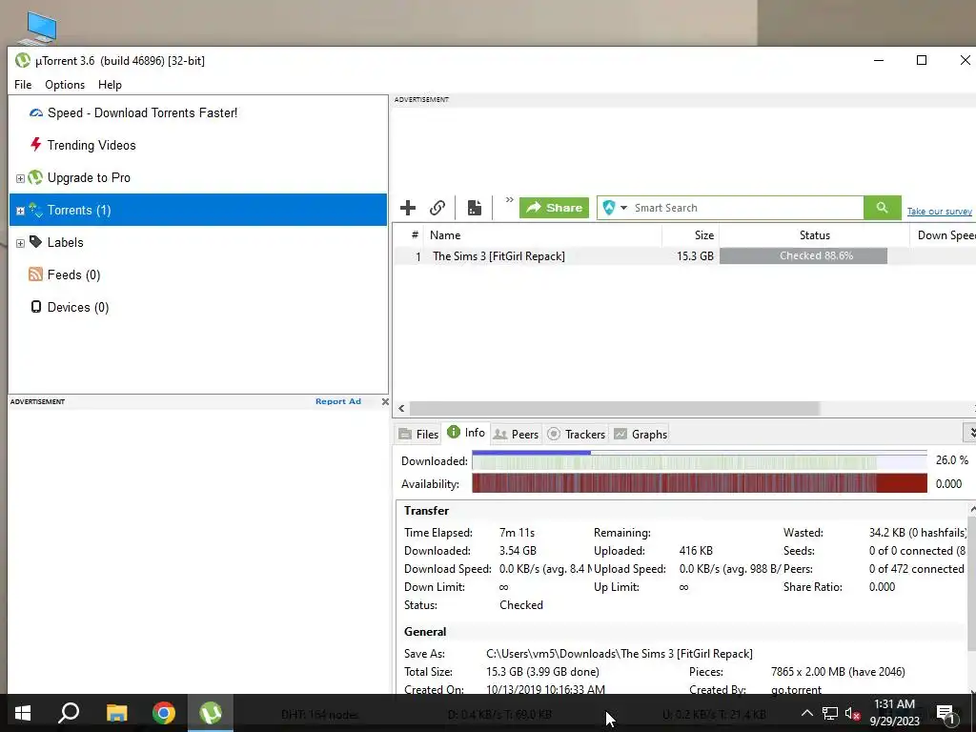Switch to the Files tab
This screenshot has width=976, height=732.
(x=418, y=434)
